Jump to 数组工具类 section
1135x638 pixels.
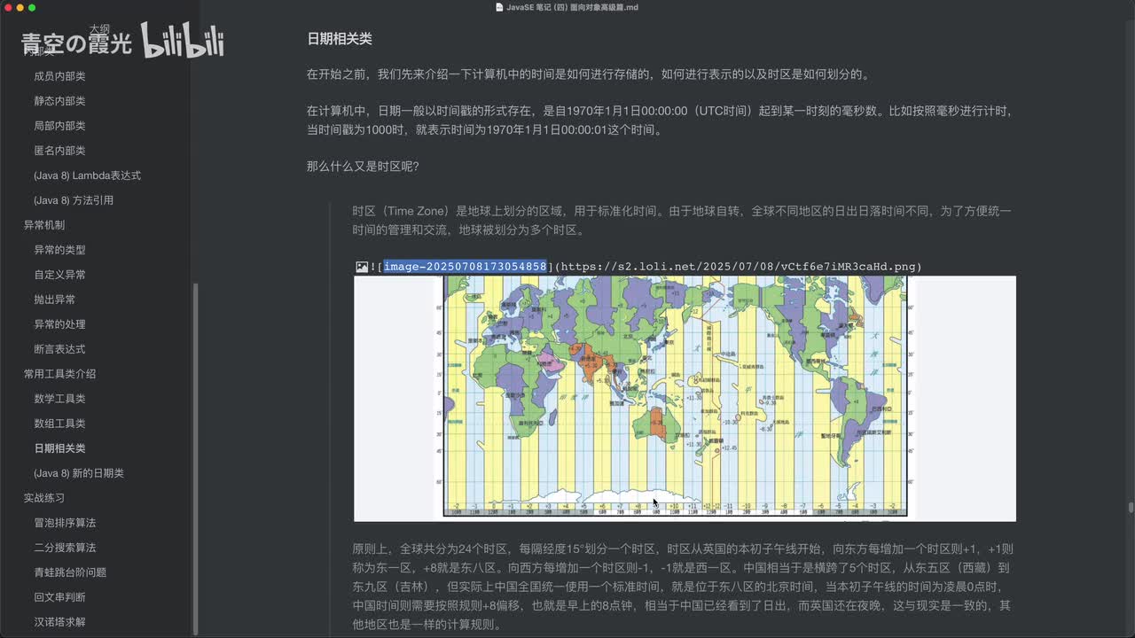[59, 424]
